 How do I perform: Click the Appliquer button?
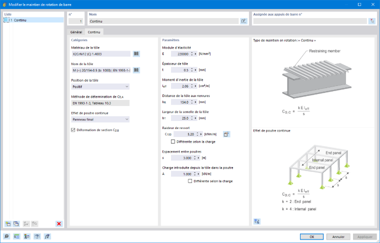click(365, 236)
